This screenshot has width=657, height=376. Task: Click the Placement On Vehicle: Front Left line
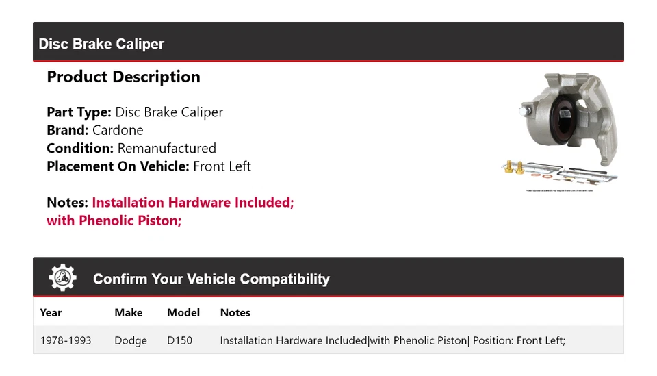pos(149,166)
